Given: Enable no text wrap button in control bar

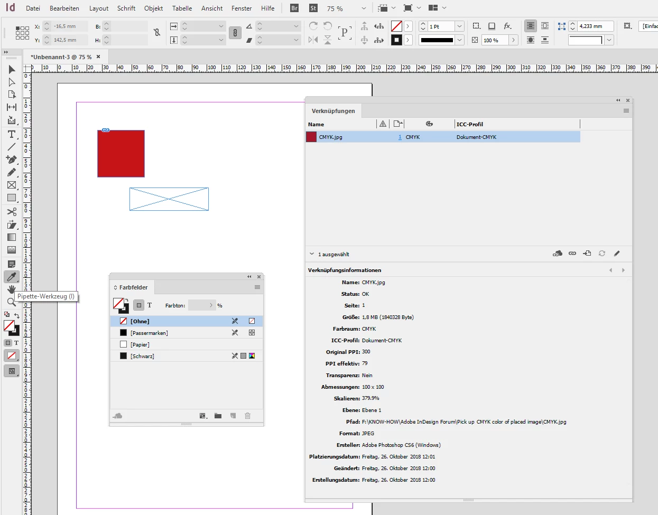Looking at the screenshot, I should coord(531,26).
